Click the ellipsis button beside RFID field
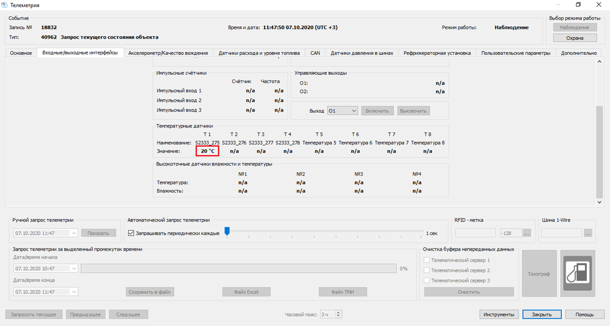The width and height of the screenshot is (610, 326). click(527, 233)
